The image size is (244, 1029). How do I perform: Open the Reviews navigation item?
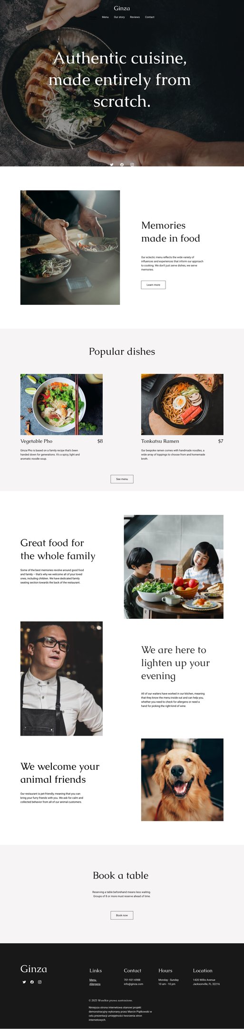135,17
